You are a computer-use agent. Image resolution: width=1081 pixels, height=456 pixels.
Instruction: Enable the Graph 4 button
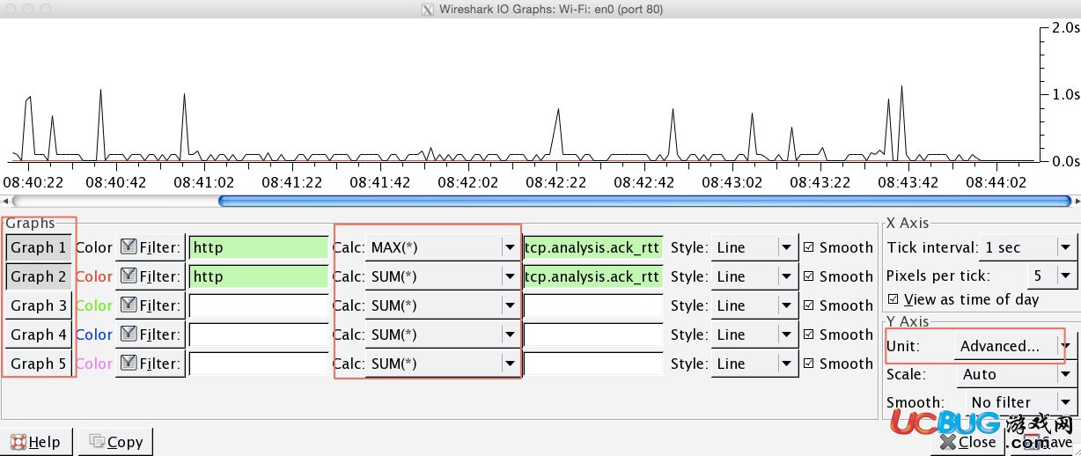[39, 335]
